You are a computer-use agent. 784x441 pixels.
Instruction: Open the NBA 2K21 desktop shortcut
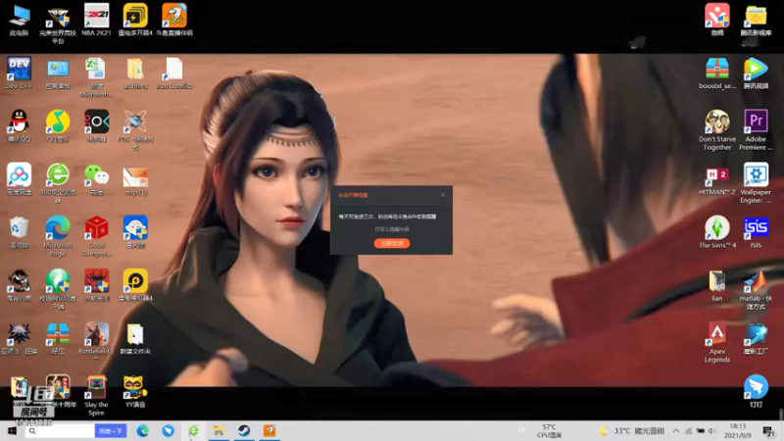96,20
